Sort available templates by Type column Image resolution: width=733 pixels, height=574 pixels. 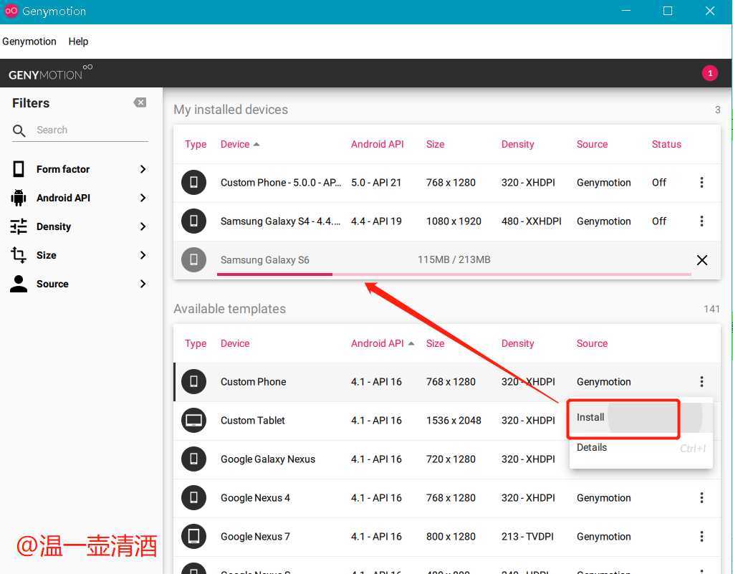196,343
